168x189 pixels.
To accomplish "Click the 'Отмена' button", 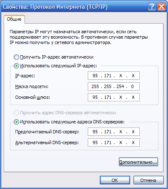I will (148, 180).
